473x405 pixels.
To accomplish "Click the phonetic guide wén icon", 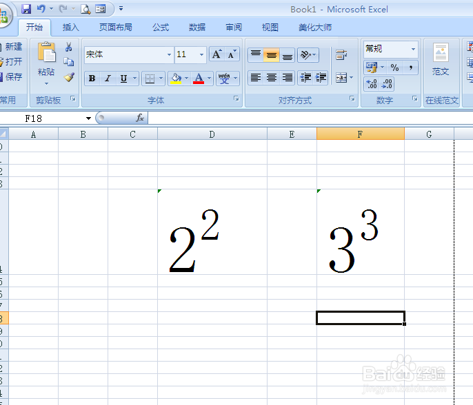I will click(224, 79).
